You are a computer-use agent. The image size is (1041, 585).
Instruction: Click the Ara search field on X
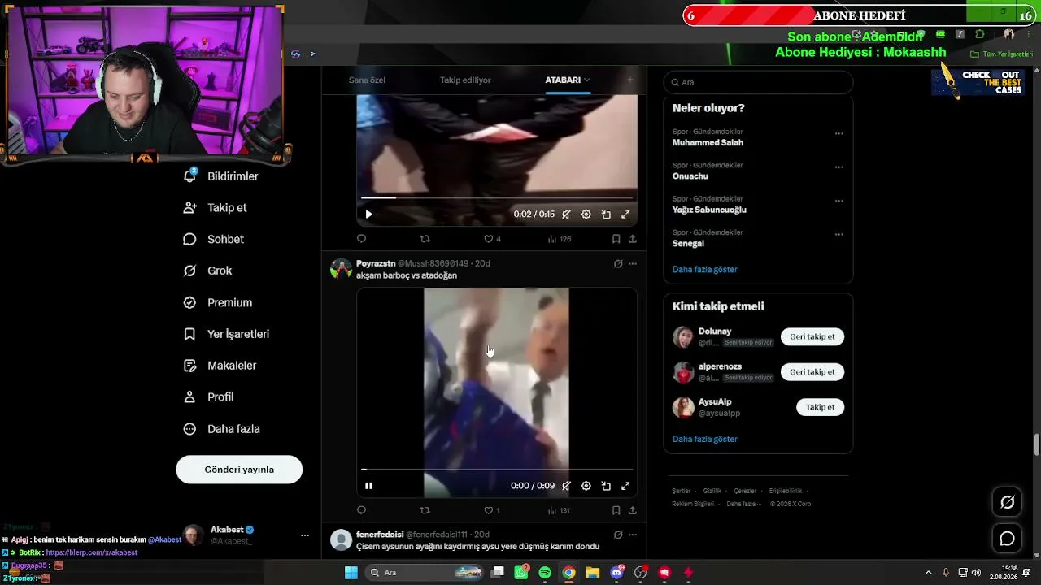pos(759,82)
